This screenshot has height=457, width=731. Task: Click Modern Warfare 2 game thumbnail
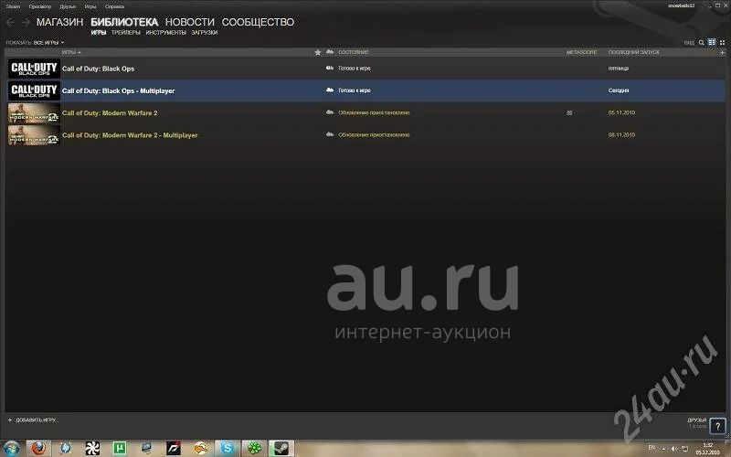[34, 112]
